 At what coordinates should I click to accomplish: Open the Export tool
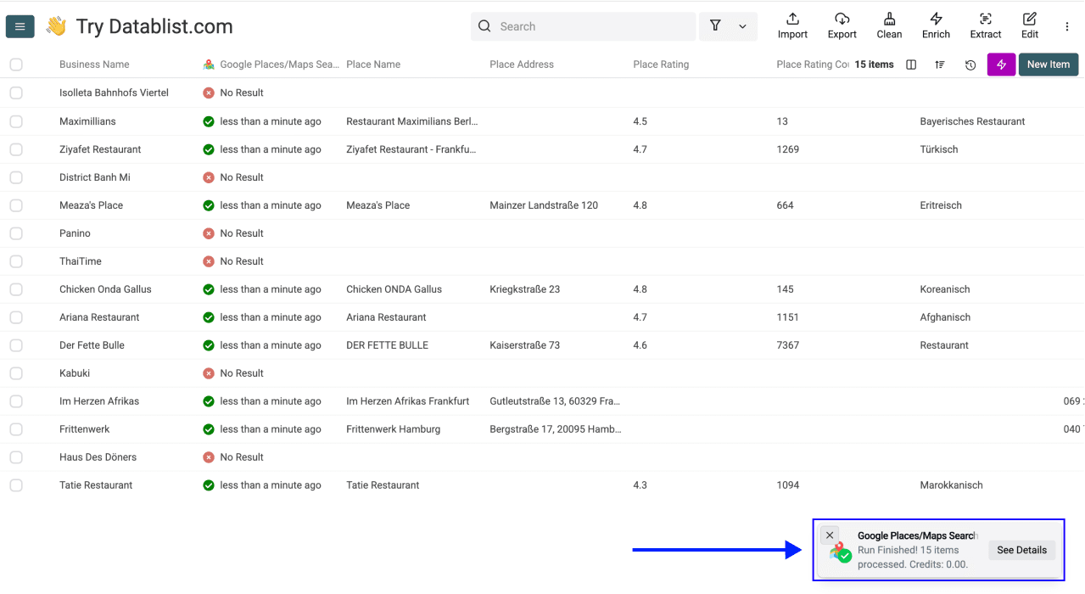click(x=842, y=25)
